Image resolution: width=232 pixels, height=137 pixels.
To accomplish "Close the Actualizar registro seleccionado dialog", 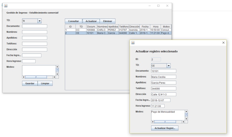I will pyautogui.click(x=223, y=43).
